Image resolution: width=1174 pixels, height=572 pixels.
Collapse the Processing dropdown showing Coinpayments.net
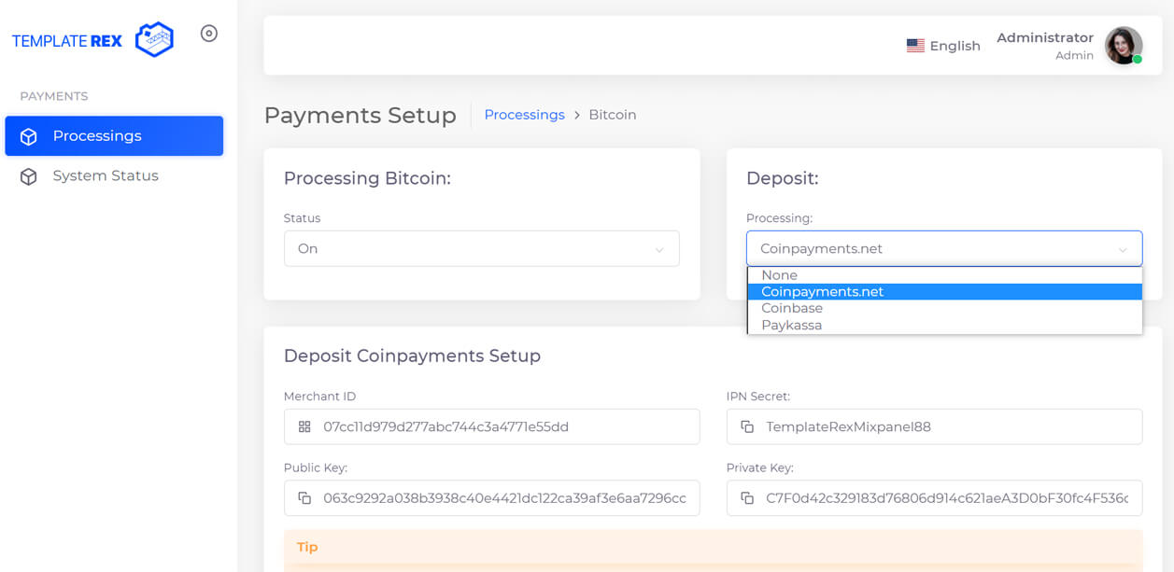pyautogui.click(x=944, y=249)
